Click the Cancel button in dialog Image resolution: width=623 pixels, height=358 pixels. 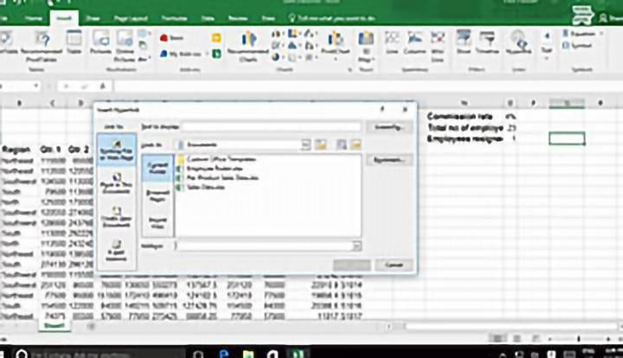[394, 265]
